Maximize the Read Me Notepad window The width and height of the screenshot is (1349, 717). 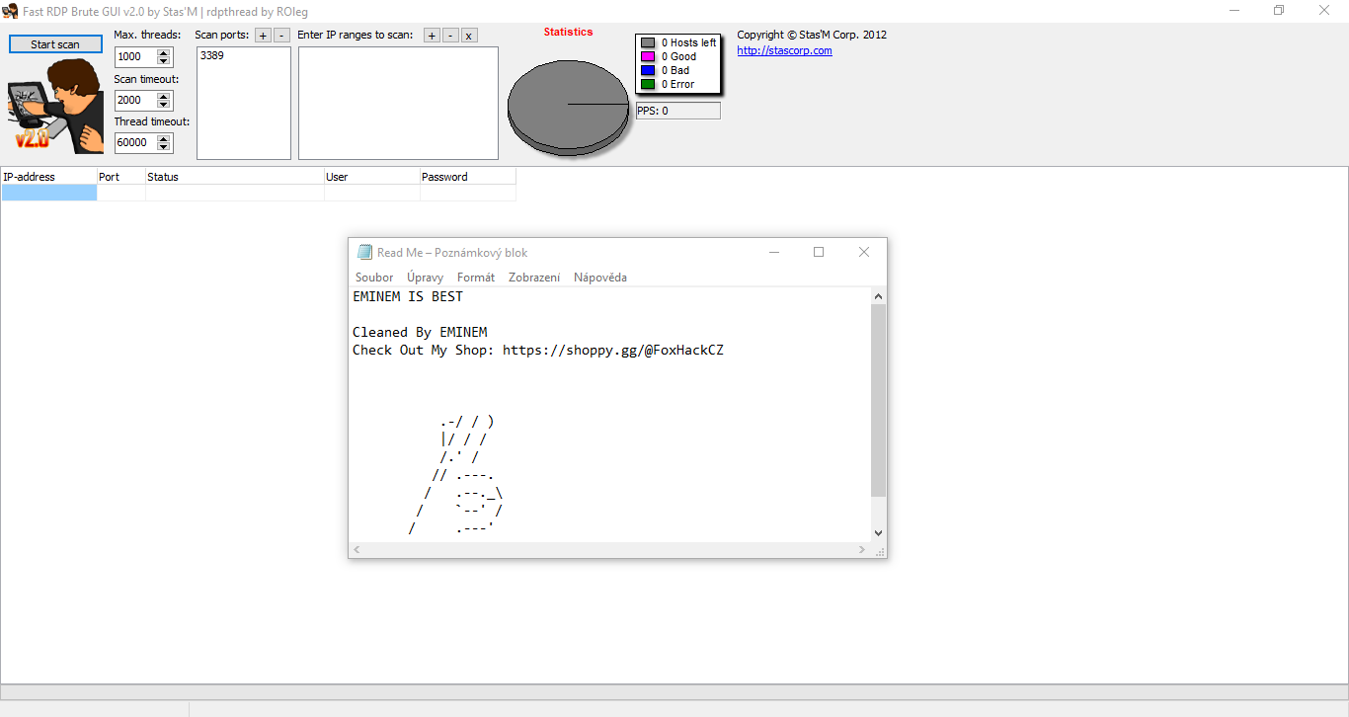click(x=819, y=252)
